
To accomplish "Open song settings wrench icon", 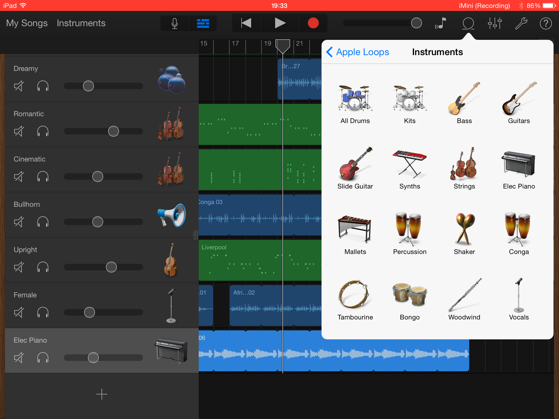I will tap(521, 23).
